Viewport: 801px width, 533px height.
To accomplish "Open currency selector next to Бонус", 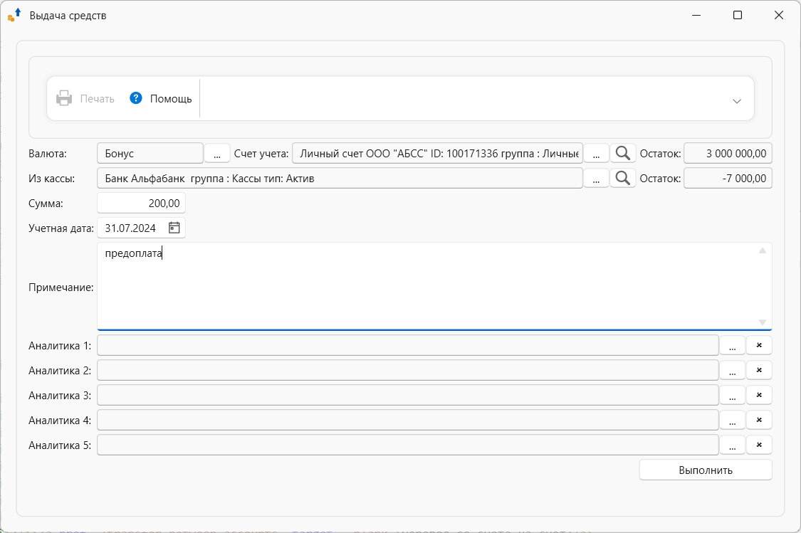I will [x=217, y=153].
